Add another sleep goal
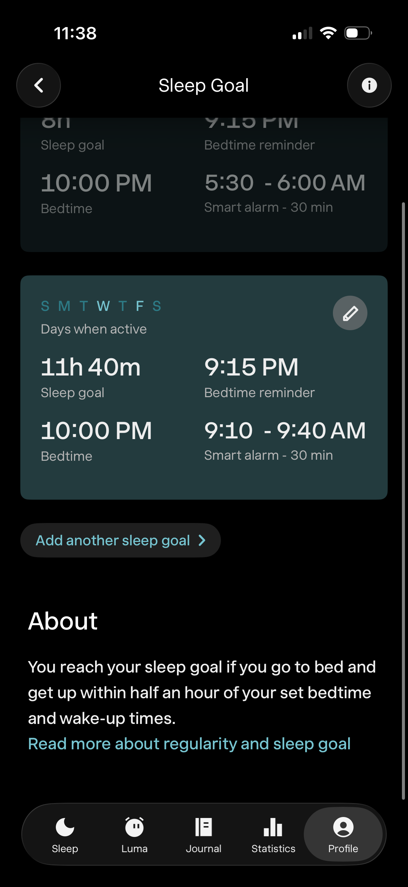The width and height of the screenshot is (408, 887). 113,540
